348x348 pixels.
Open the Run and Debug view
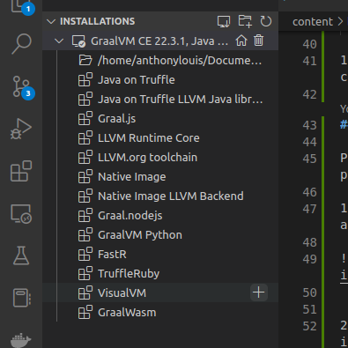pos(21,129)
